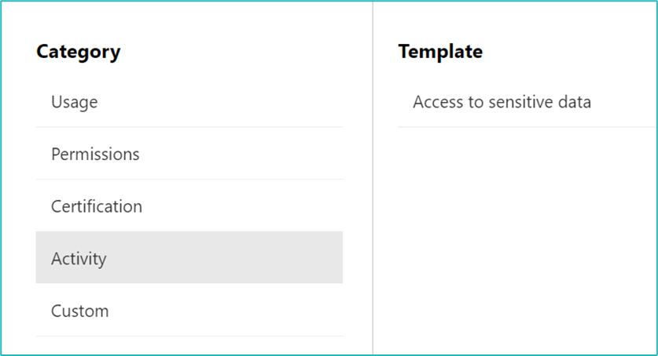658x356 pixels.
Task: Click the Permissions row text
Action: pyautogui.click(x=95, y=154)
